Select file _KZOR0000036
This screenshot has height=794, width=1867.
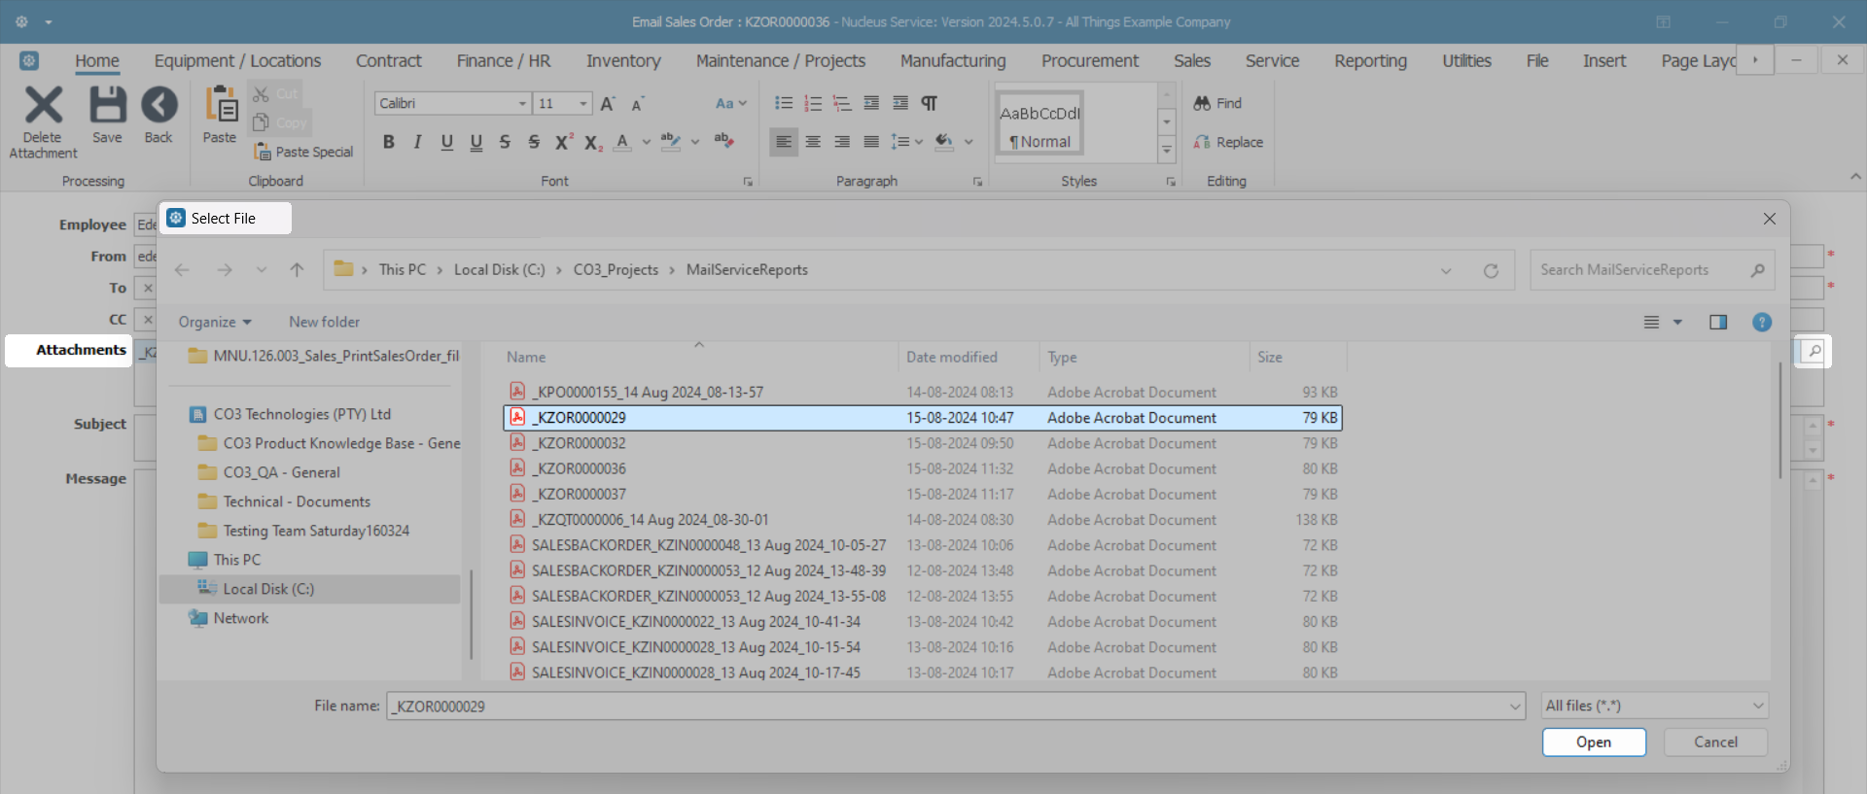tap(923, 468)
